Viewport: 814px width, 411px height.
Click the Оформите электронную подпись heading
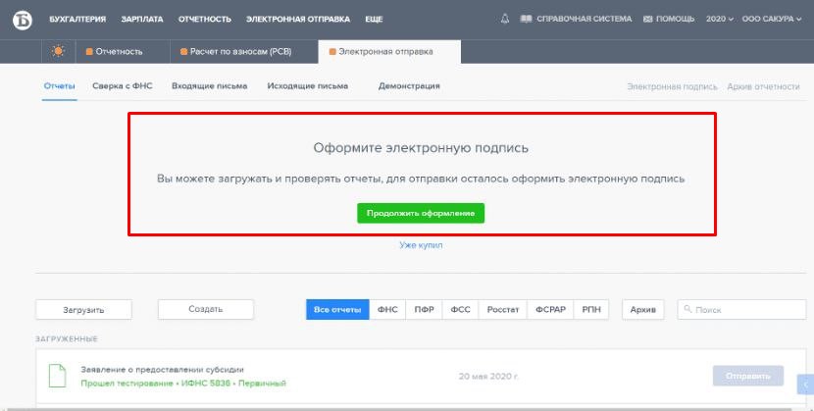tap(421, 148)
